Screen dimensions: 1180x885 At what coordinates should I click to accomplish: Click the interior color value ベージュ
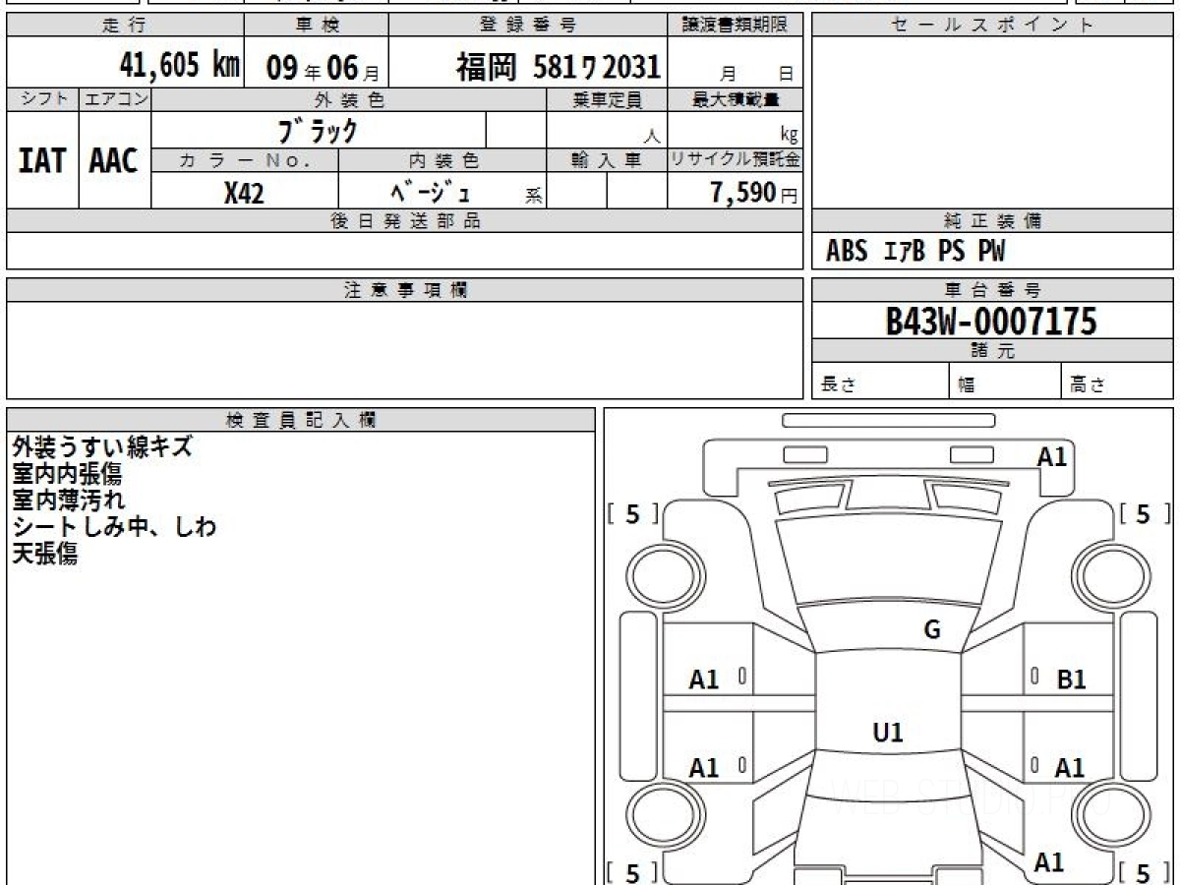click(x=431, y=194)
